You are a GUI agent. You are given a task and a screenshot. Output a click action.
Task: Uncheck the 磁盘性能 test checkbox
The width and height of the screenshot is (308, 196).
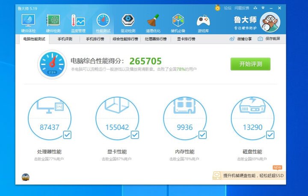point(270,135)
